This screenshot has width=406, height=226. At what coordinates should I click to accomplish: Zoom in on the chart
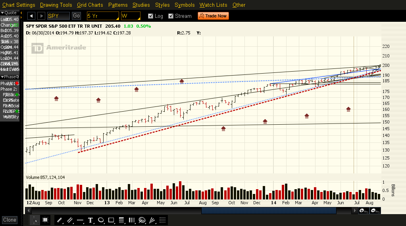(x=364, y=211)
